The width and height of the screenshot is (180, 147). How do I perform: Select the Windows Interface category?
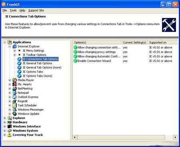[x=27, y=126]
